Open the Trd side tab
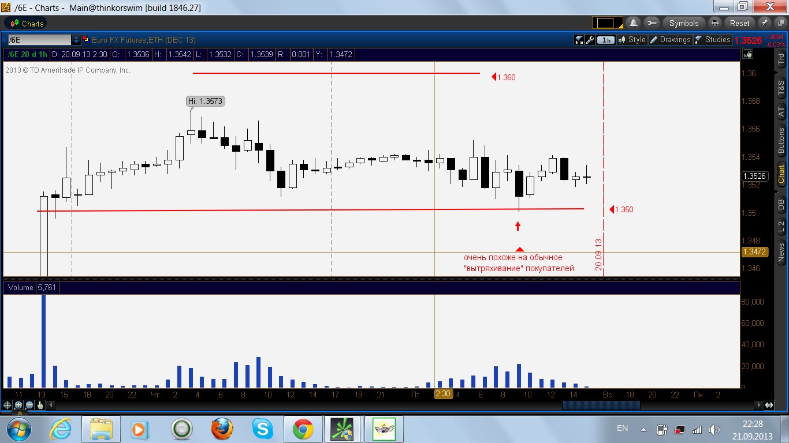Viewport: 789px width, 443px height. (781, 58)
